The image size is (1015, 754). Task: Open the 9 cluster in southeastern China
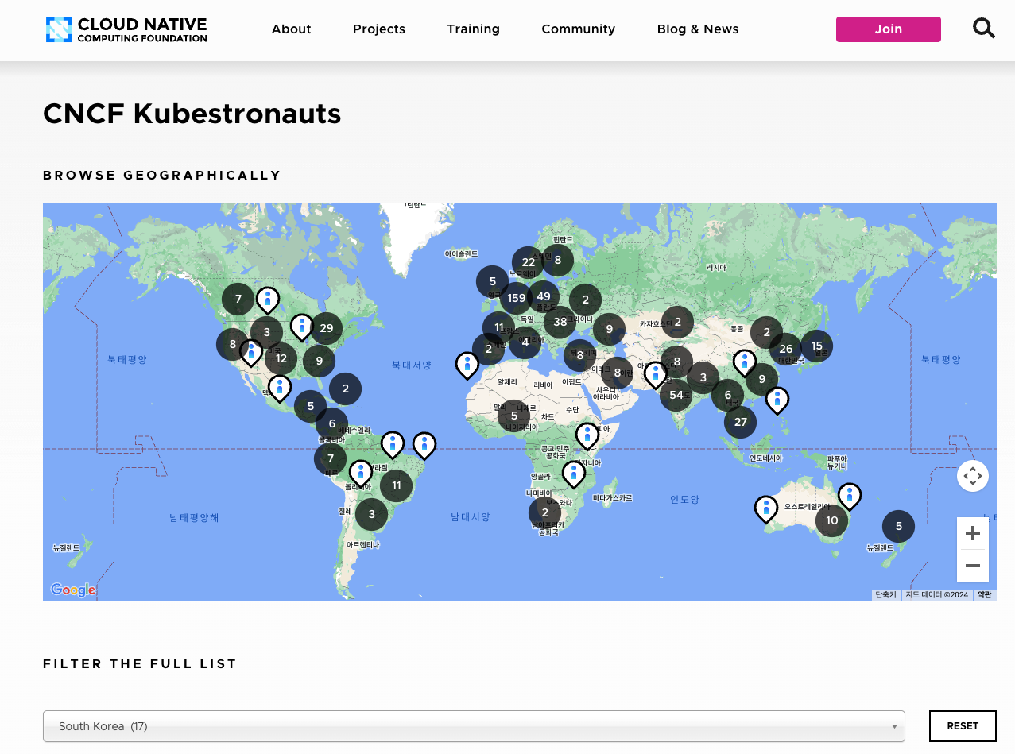[x=762, y=379]
